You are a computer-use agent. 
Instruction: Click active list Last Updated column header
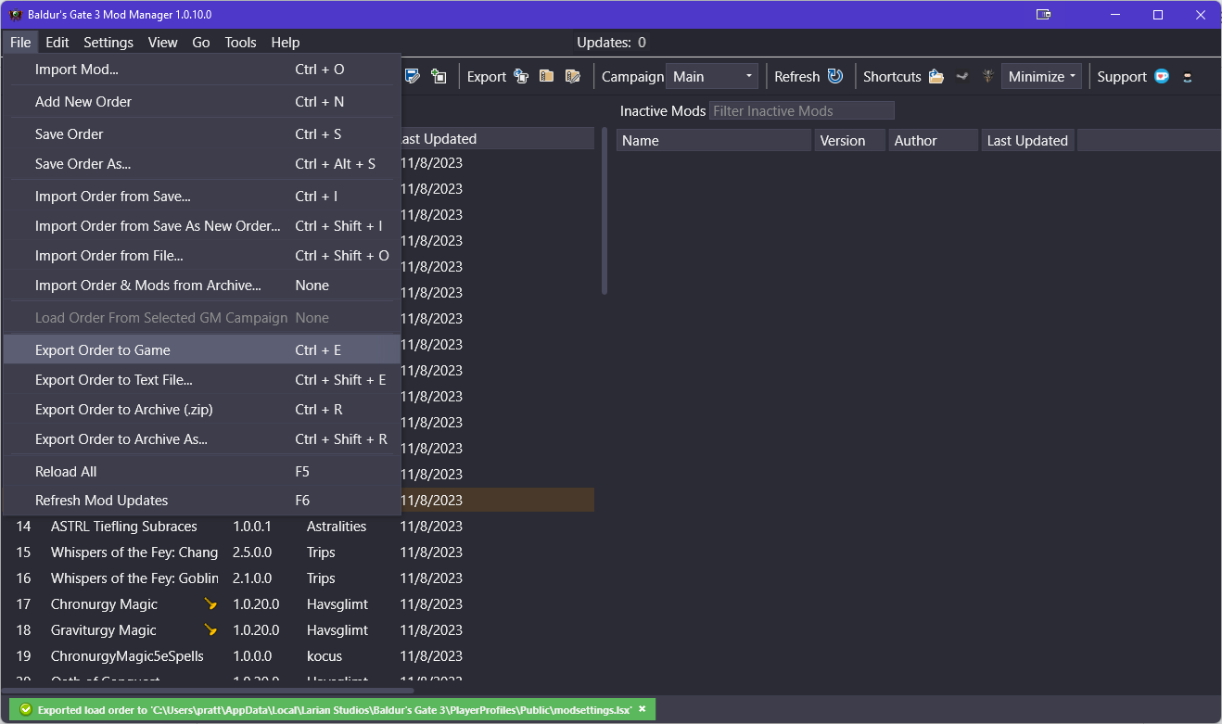(x=497, y=139)
